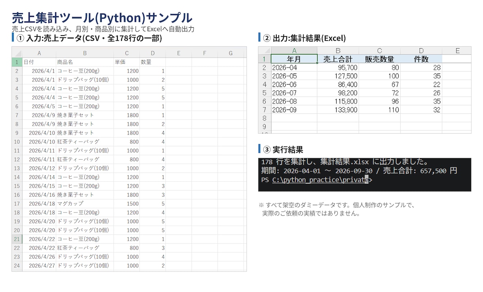The height and width of the screenshot is (292, 483).
Task: Click the 2026/4/27 date cell in row 24
Action: [39, 266]
